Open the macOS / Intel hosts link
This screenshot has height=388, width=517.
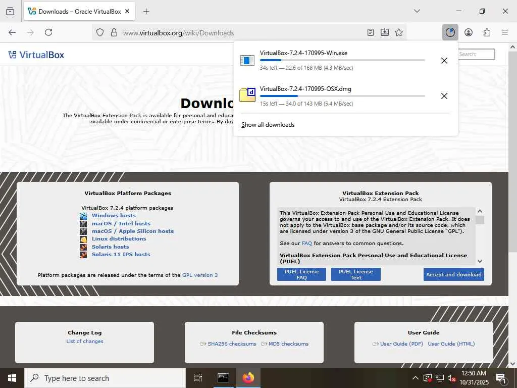click(x=121, y=223)
